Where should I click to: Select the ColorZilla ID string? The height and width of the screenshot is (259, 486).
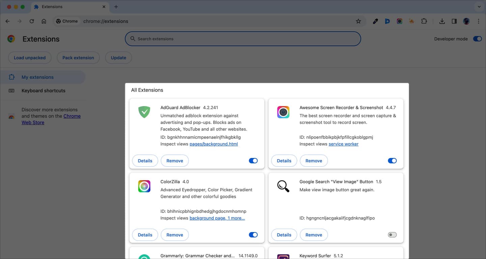(204, 211)
